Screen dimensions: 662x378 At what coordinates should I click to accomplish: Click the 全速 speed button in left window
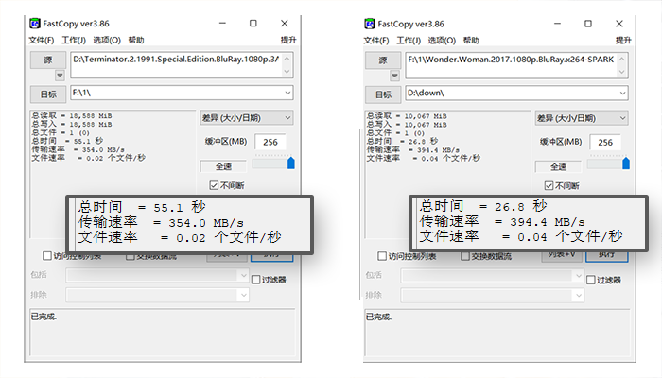coord(223,166)
